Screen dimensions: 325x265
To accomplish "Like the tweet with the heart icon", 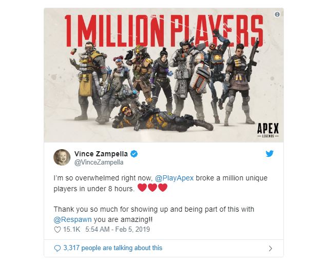I will pos(57,230).
